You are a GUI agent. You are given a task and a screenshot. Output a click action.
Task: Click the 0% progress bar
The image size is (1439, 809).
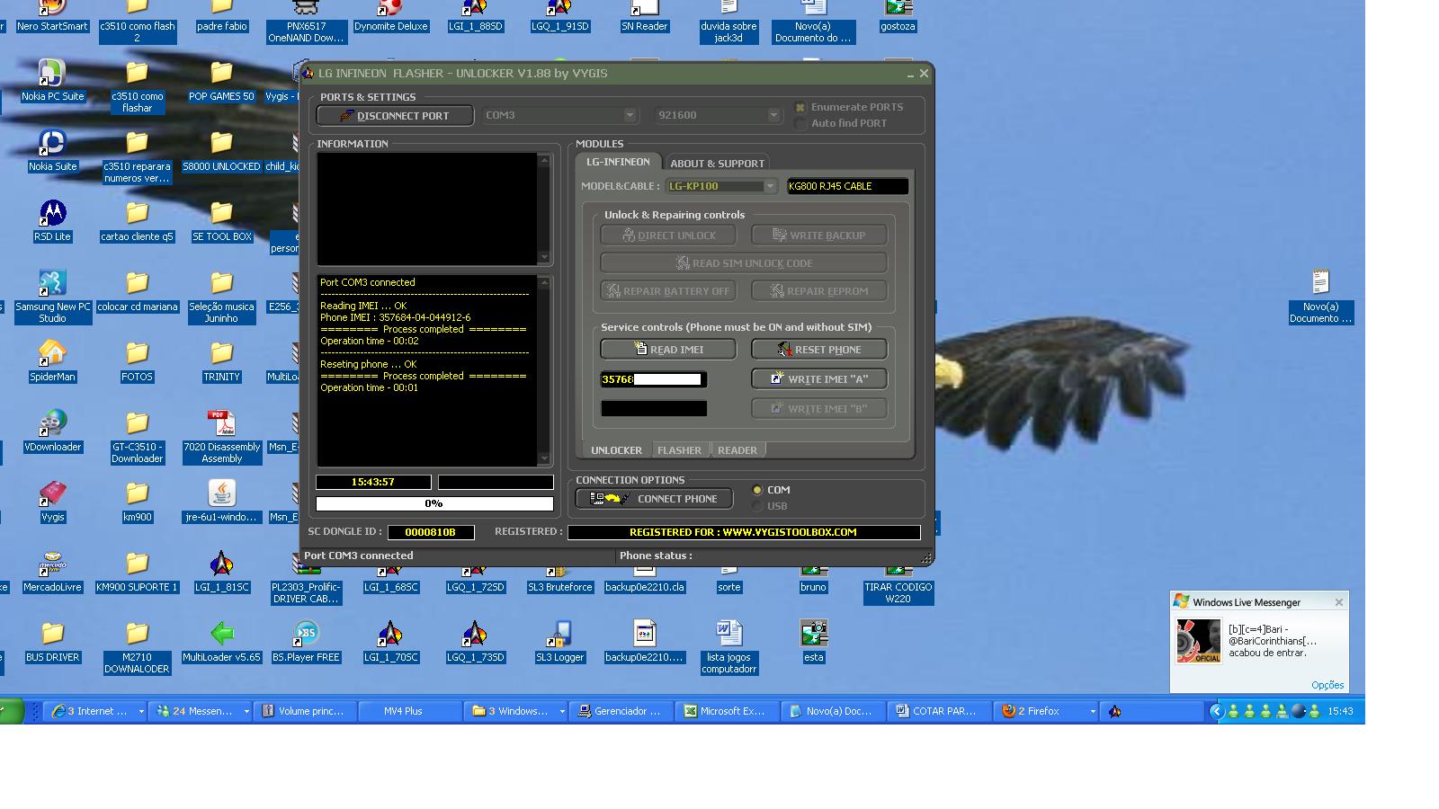[x=433, y=503]
